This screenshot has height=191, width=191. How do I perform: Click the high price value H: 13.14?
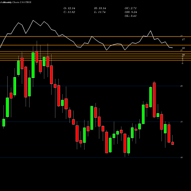click(100, 8)
